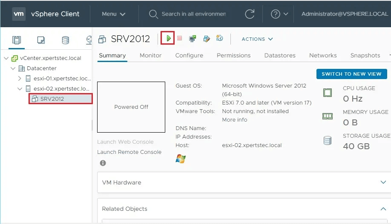
Task: Switch to the Networks tab
Action: 323,56
